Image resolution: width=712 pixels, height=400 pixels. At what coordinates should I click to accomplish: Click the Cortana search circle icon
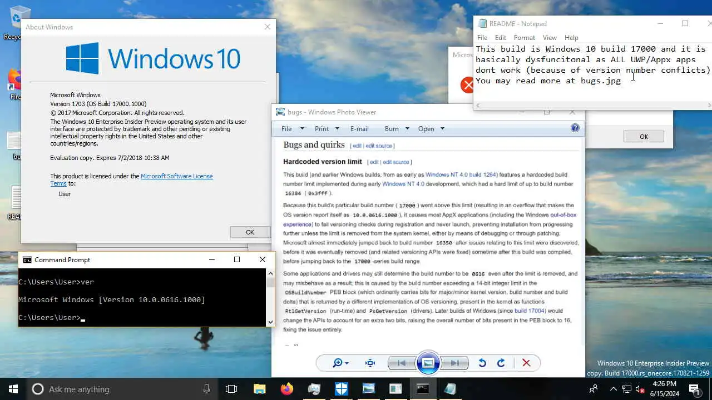pyautogui.click(x=38, y=389)
